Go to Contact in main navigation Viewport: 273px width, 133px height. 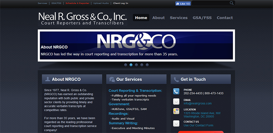point(225,18)
